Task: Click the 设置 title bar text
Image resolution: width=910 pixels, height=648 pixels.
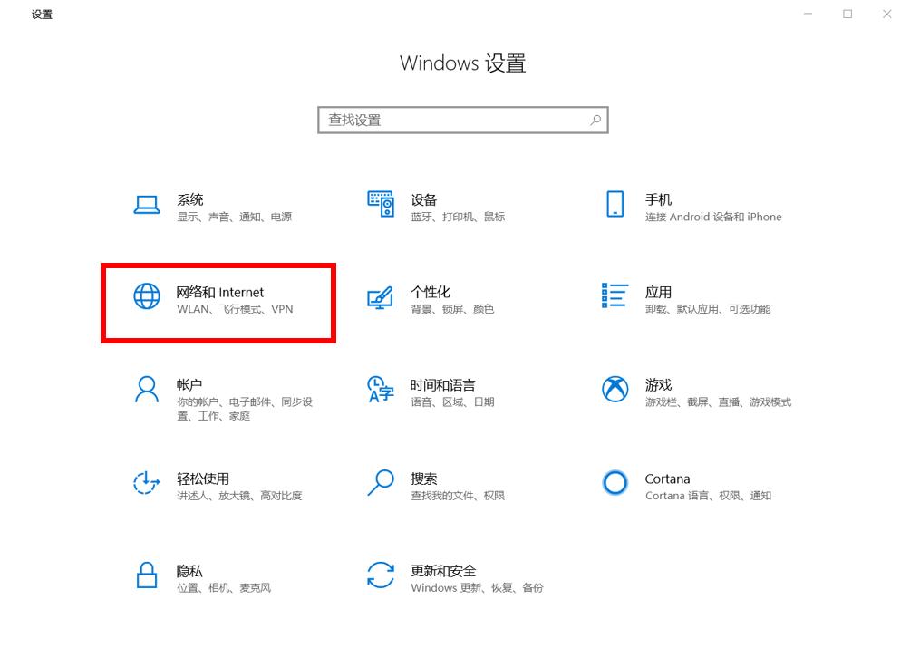Action: (42, 14)
